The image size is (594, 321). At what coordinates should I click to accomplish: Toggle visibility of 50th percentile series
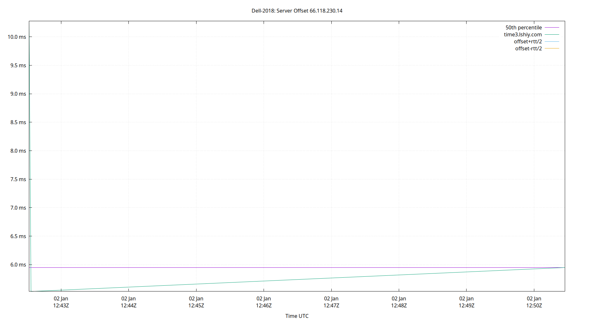[x=524, y=27]
